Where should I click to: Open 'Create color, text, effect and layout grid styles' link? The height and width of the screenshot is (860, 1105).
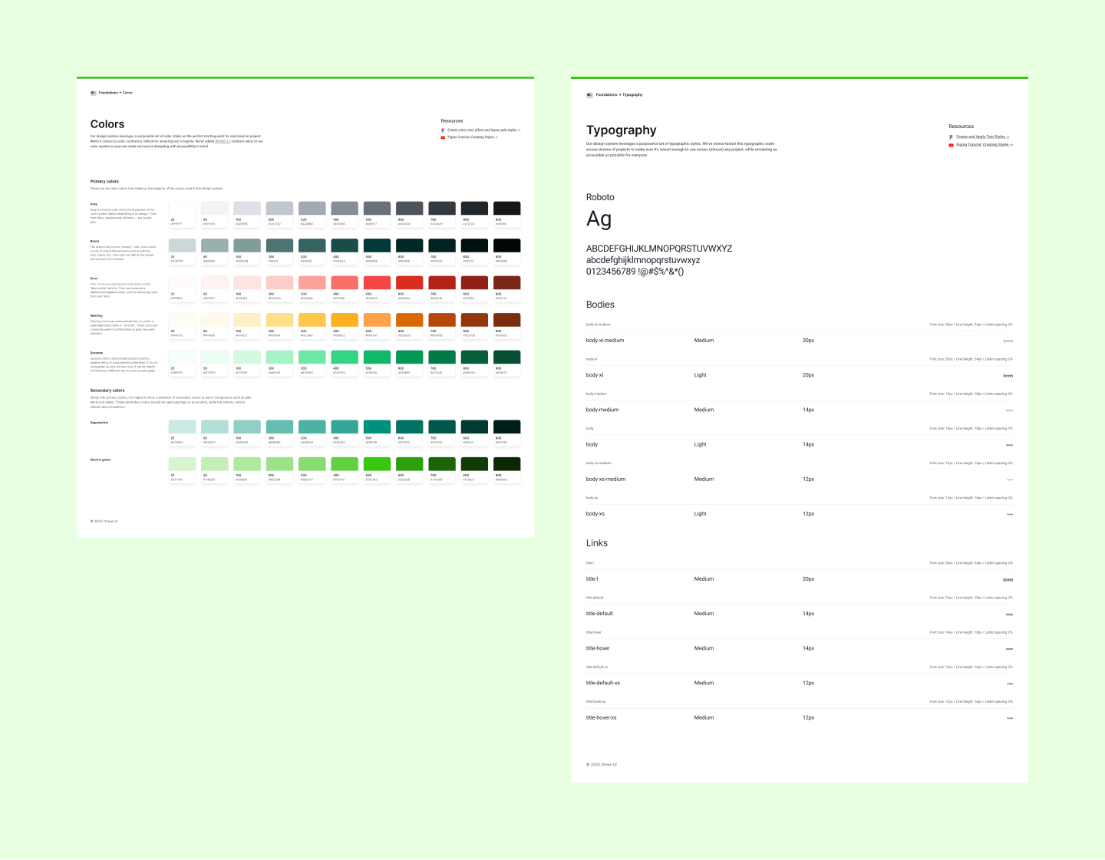point(483,130)
